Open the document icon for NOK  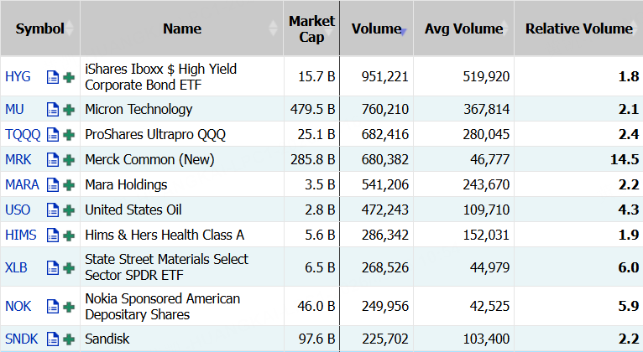(x=53, y=307)
